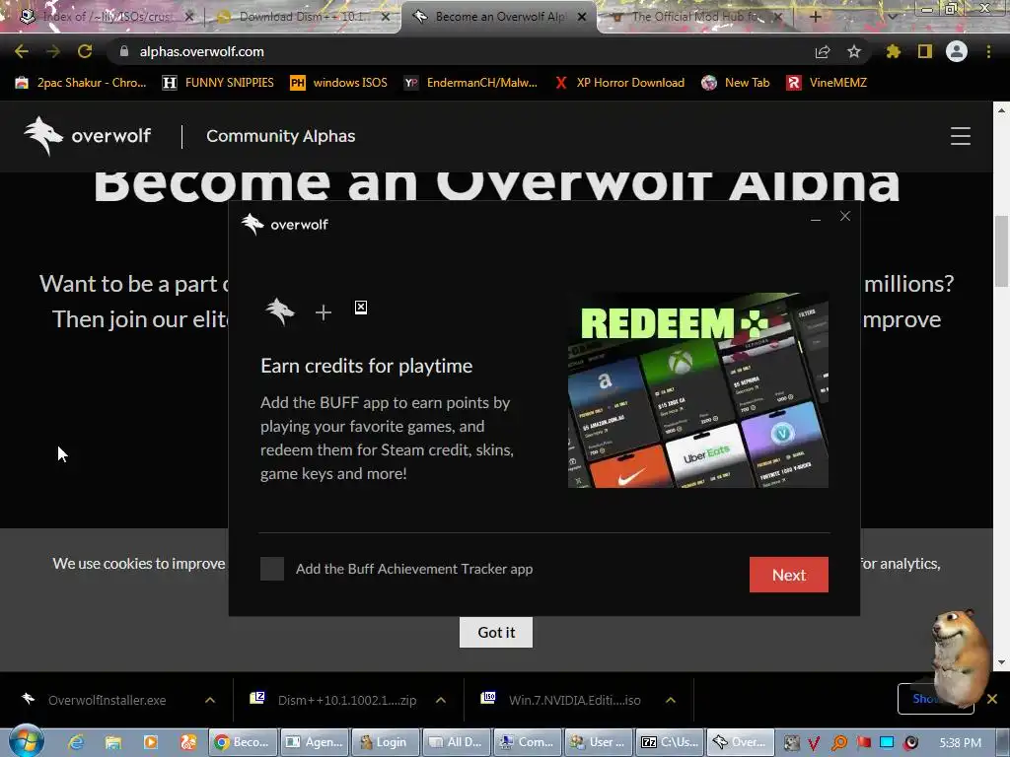
Task: Expand options for Win.7.NVIDIA iso download
Action: [x=671, y=700]
